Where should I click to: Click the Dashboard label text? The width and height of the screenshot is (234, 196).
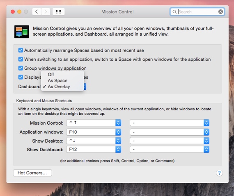click(30, 87)
